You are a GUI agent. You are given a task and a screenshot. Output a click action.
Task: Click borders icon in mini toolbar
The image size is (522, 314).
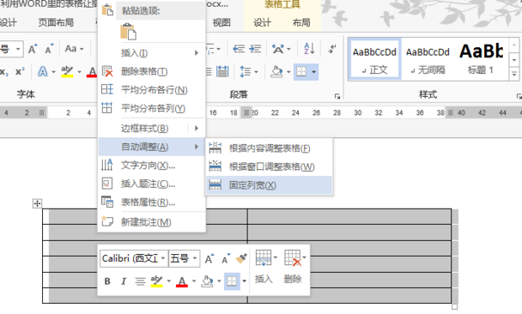tap(232, 281)
